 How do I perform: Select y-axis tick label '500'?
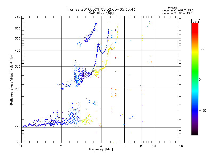(x=18, y=38)
